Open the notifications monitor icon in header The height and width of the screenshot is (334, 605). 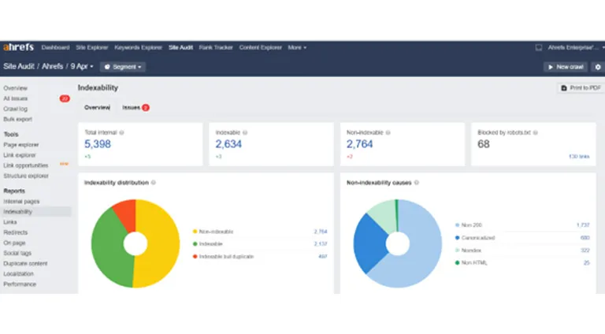(x=539, y=47)
